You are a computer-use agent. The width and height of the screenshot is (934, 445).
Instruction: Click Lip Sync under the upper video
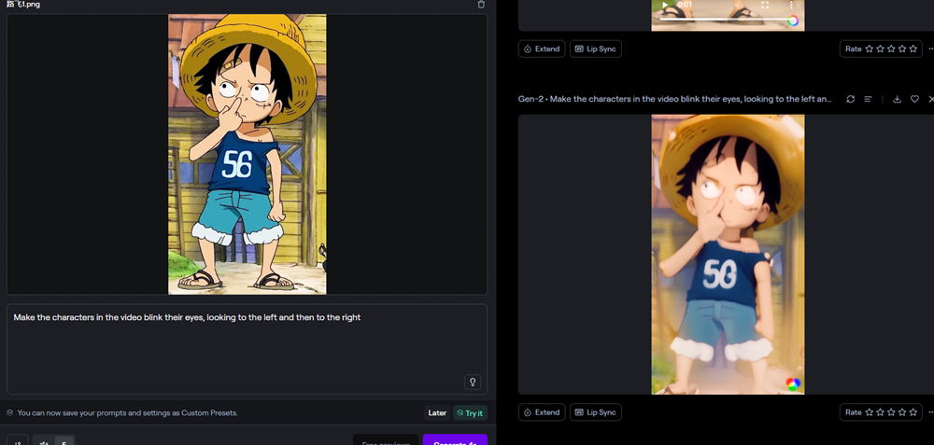tap(596, 49)
